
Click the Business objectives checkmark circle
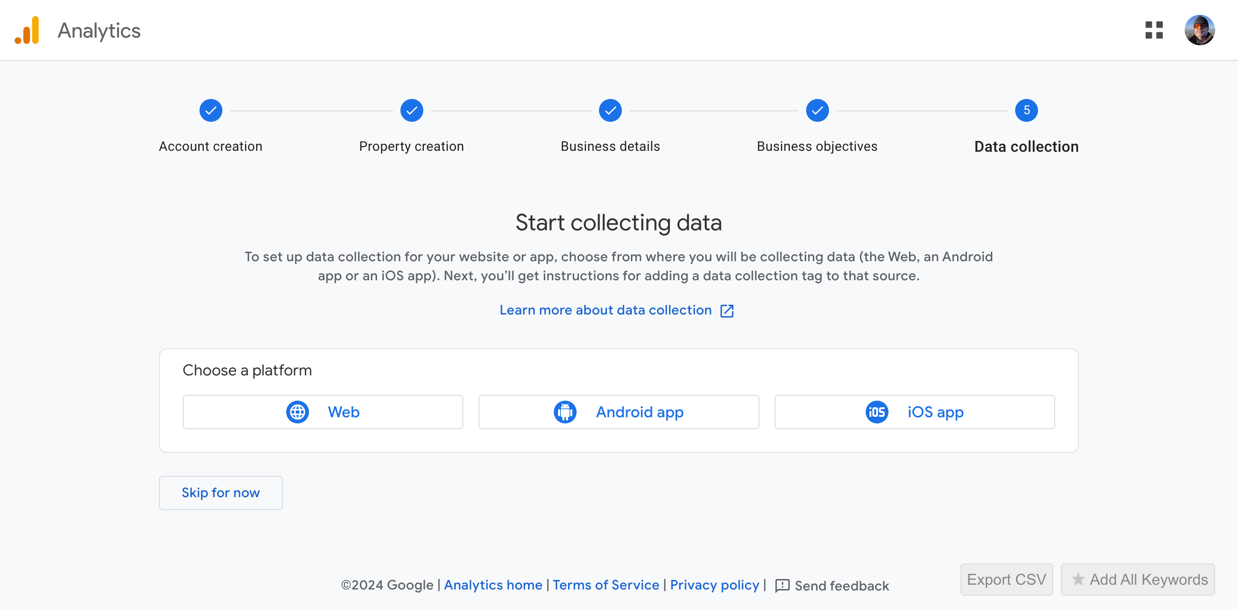817,110
